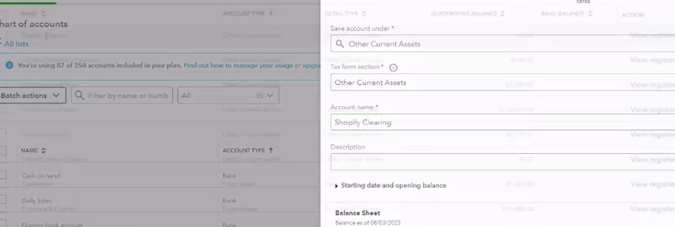
Task: Open the Save account under selector
Action: (x=503, y=44)
